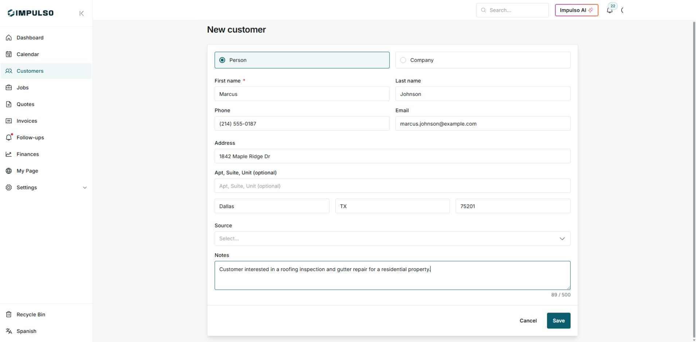Click the top Search box

tap(512, 10)
